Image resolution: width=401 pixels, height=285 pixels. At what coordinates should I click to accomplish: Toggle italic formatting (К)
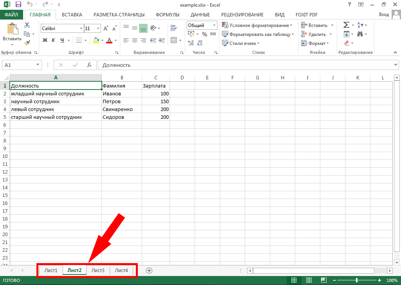53,40
